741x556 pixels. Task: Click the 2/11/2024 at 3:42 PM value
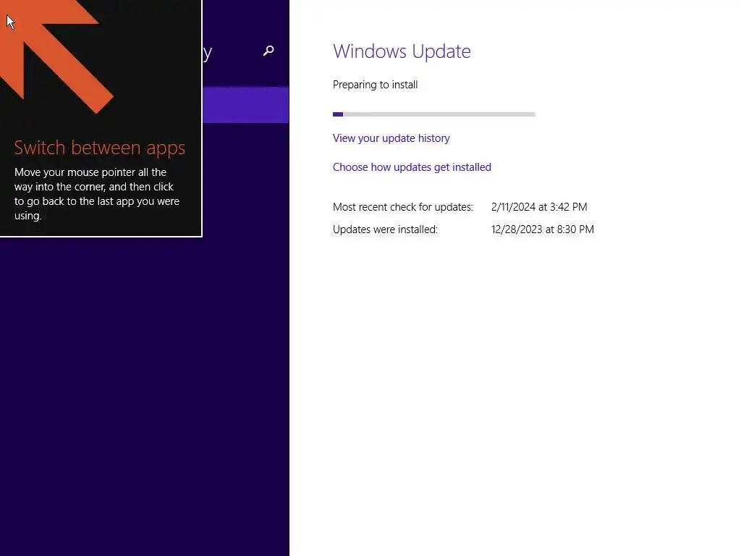tap(538, 207)
